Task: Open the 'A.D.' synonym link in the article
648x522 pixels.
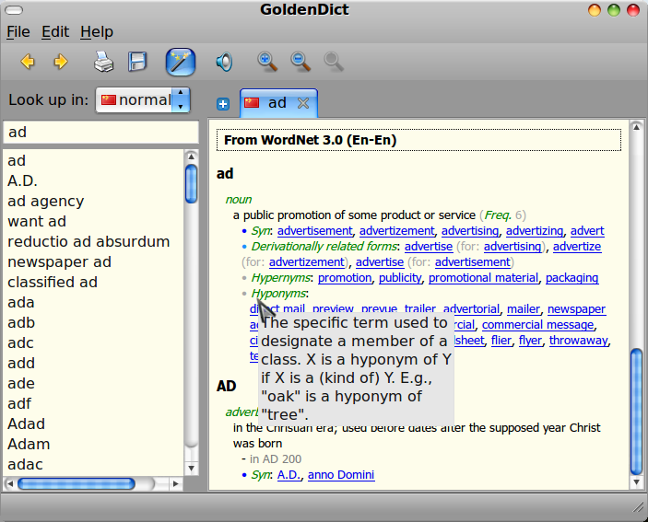Action: [x=289, y=475]
